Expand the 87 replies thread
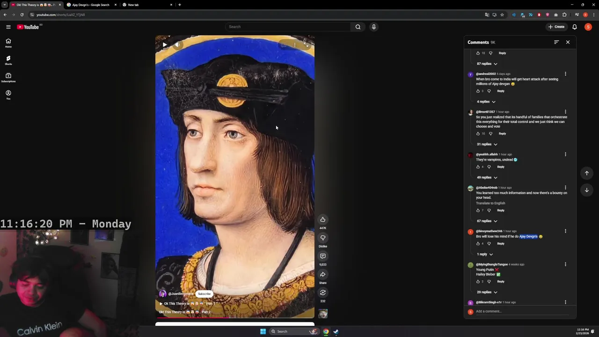 pyautogui.click(x=487, y=64)
